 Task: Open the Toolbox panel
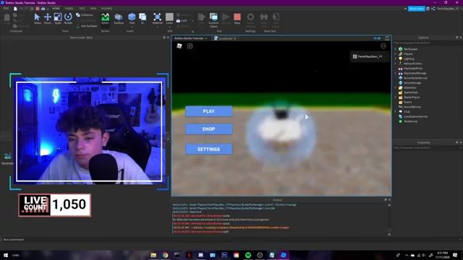pos(119,18)
